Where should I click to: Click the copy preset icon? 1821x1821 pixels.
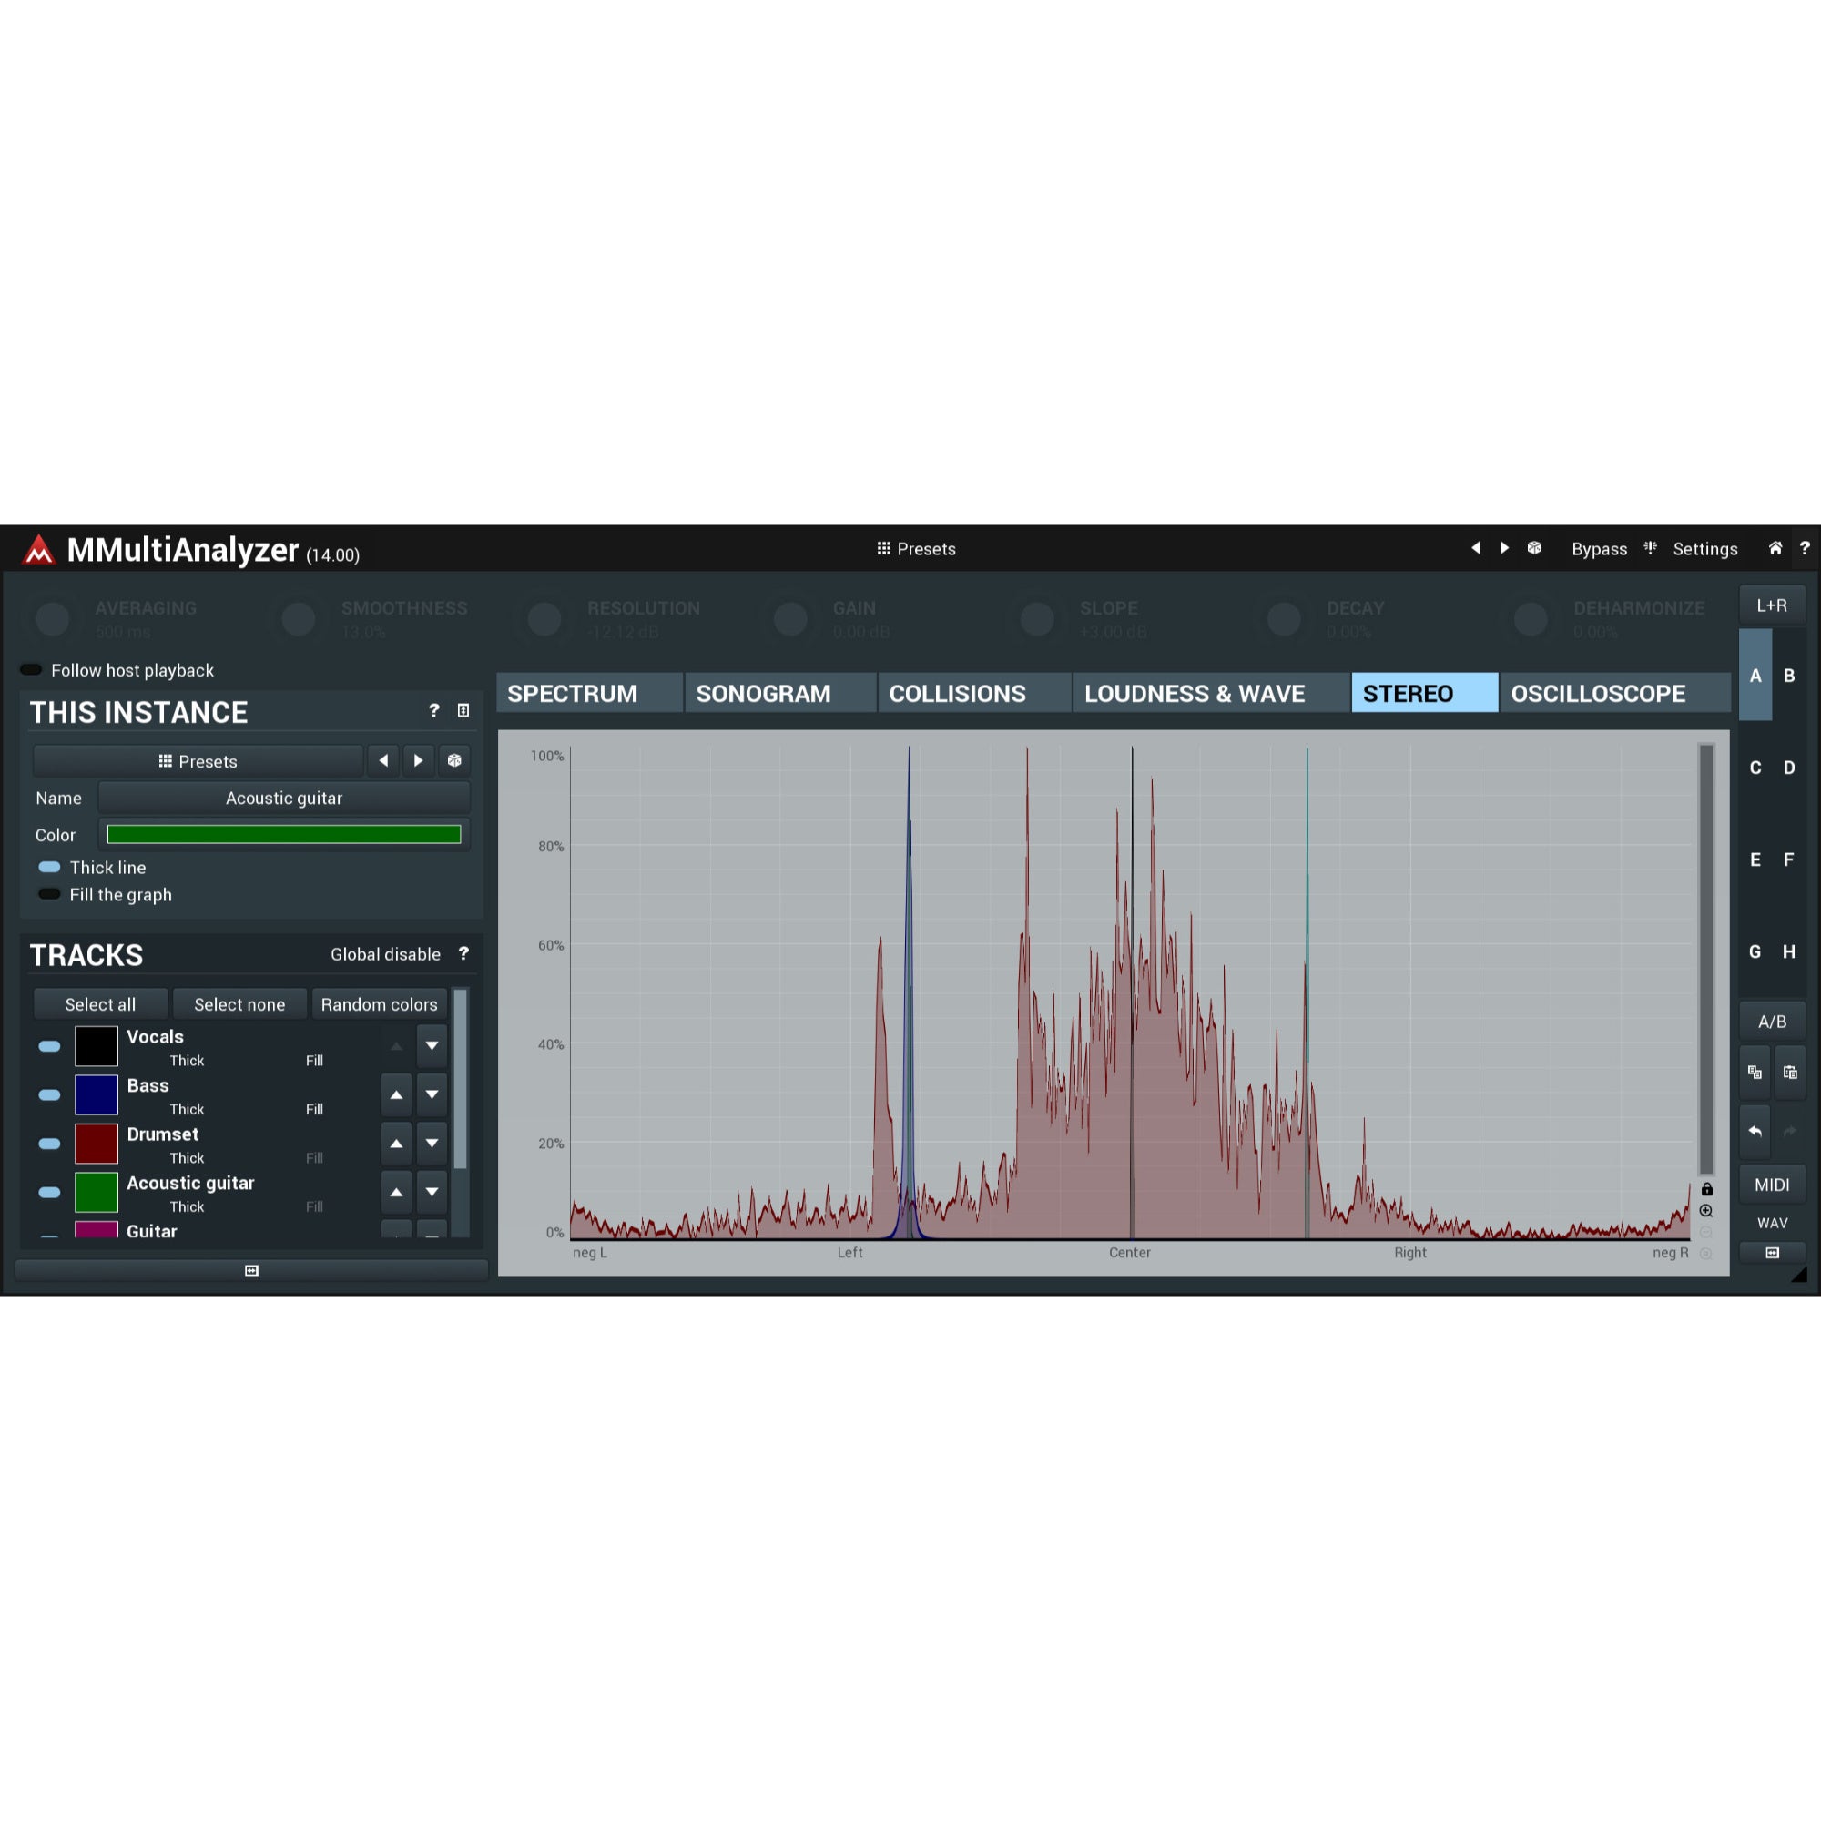click(1755, 1072)
